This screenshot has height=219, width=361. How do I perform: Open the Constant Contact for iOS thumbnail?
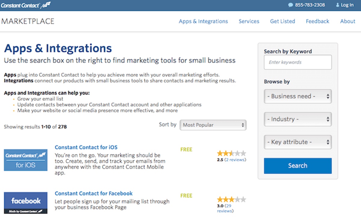[x=26, y=160]
